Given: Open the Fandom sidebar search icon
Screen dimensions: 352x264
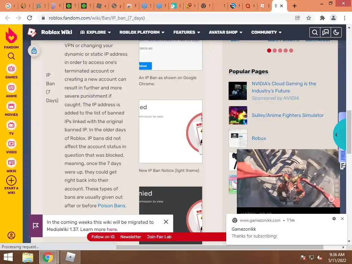Looking at the screenshot, I should (x=11, y=56).
